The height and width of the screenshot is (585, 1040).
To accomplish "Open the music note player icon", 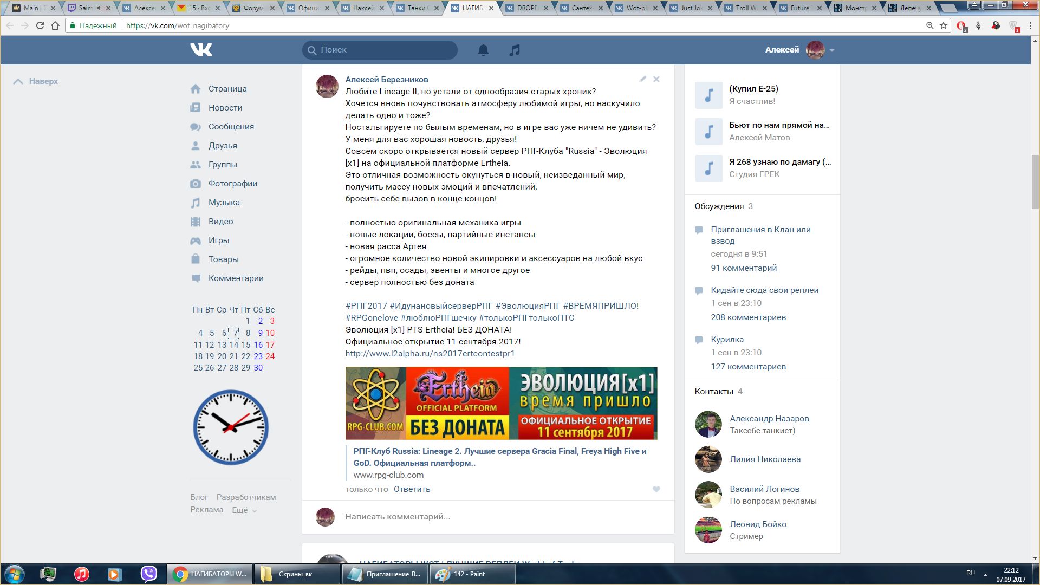I will (515, 50).
